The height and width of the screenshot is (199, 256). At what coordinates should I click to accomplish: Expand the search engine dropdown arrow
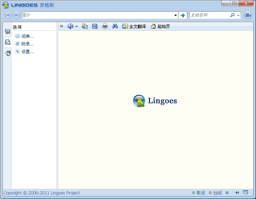point(239,15)
